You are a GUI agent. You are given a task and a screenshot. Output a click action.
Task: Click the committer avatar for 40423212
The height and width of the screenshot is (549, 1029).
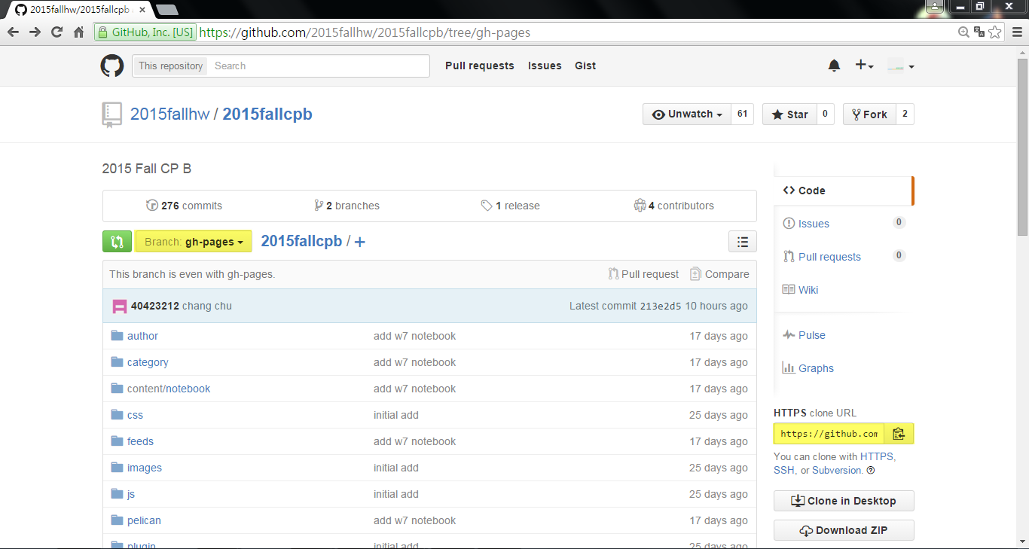point(119,306)
